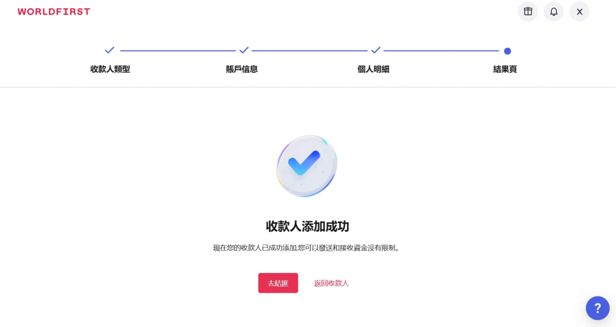Viewport: 616px width, 327px height.
Task: Select the 個人明細 step label
Action: 373,69
